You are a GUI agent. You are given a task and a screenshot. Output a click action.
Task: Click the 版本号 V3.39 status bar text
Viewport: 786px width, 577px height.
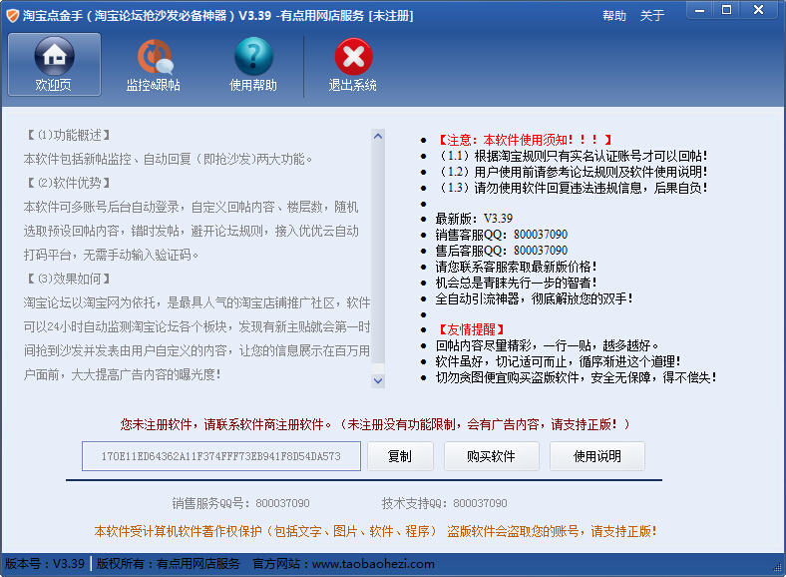(45, 564)
